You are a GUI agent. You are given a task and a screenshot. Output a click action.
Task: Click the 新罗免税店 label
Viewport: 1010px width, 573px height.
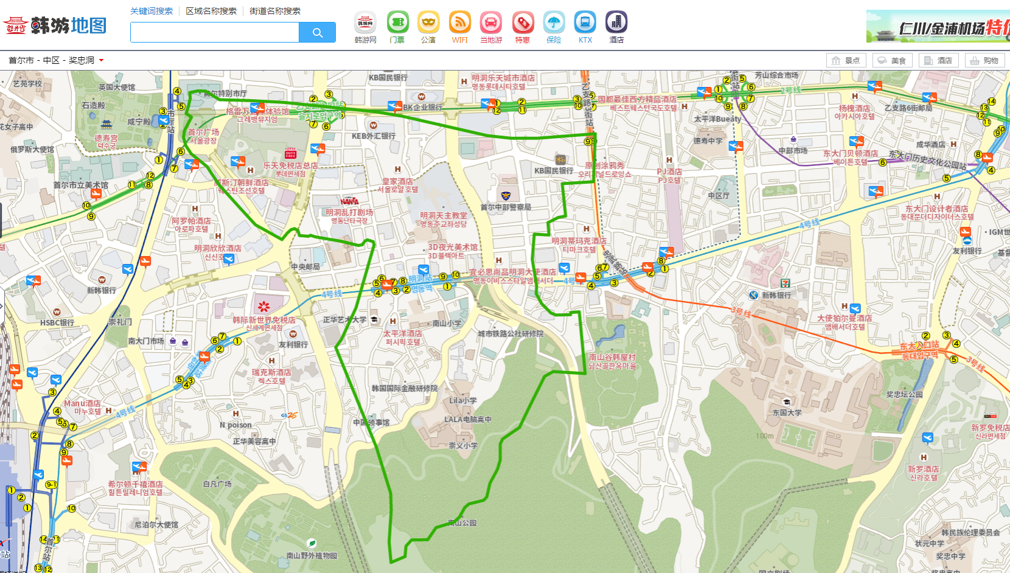991,432
